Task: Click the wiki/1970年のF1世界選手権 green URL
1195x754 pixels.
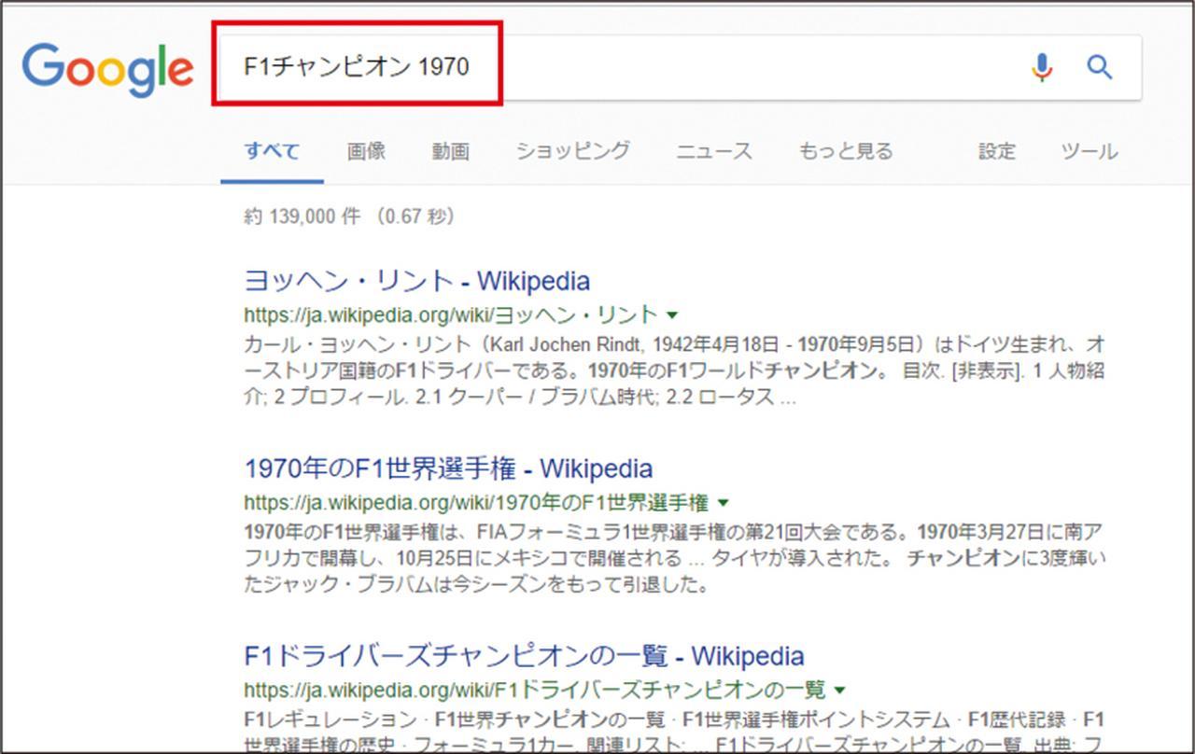Action: coord(476,503)
